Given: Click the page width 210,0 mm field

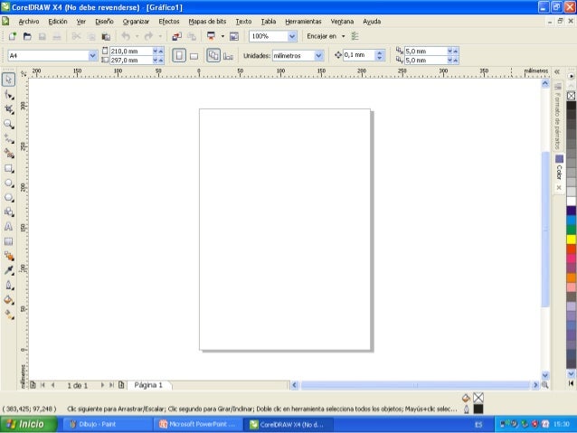Looking at the screenshot, I should (130, 52).
